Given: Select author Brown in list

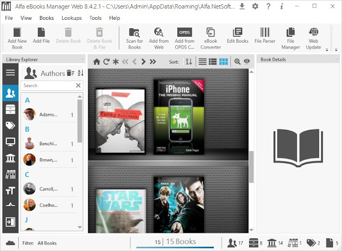Looking at the screenshot, I should click(x=50, y=160).
